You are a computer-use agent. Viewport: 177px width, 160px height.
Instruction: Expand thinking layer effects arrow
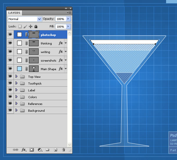coord(65,43)
